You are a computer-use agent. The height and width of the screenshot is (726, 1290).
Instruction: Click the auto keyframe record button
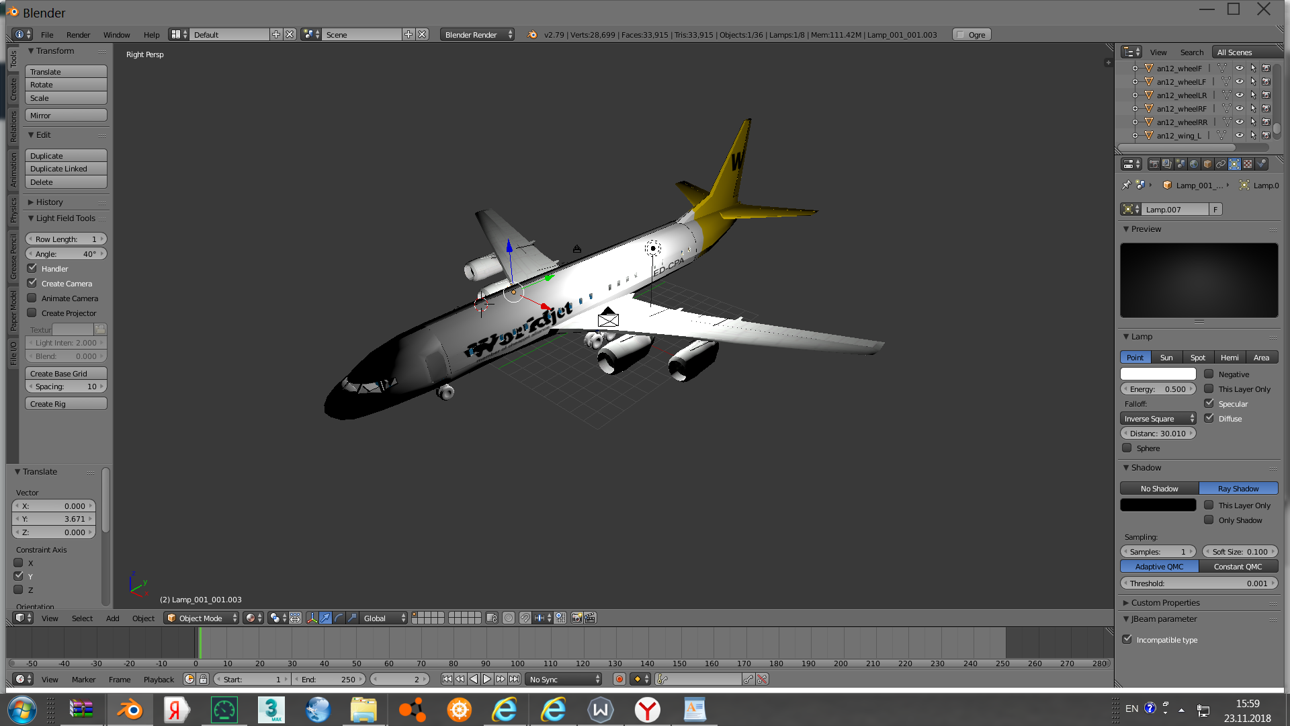coord(619,679)
